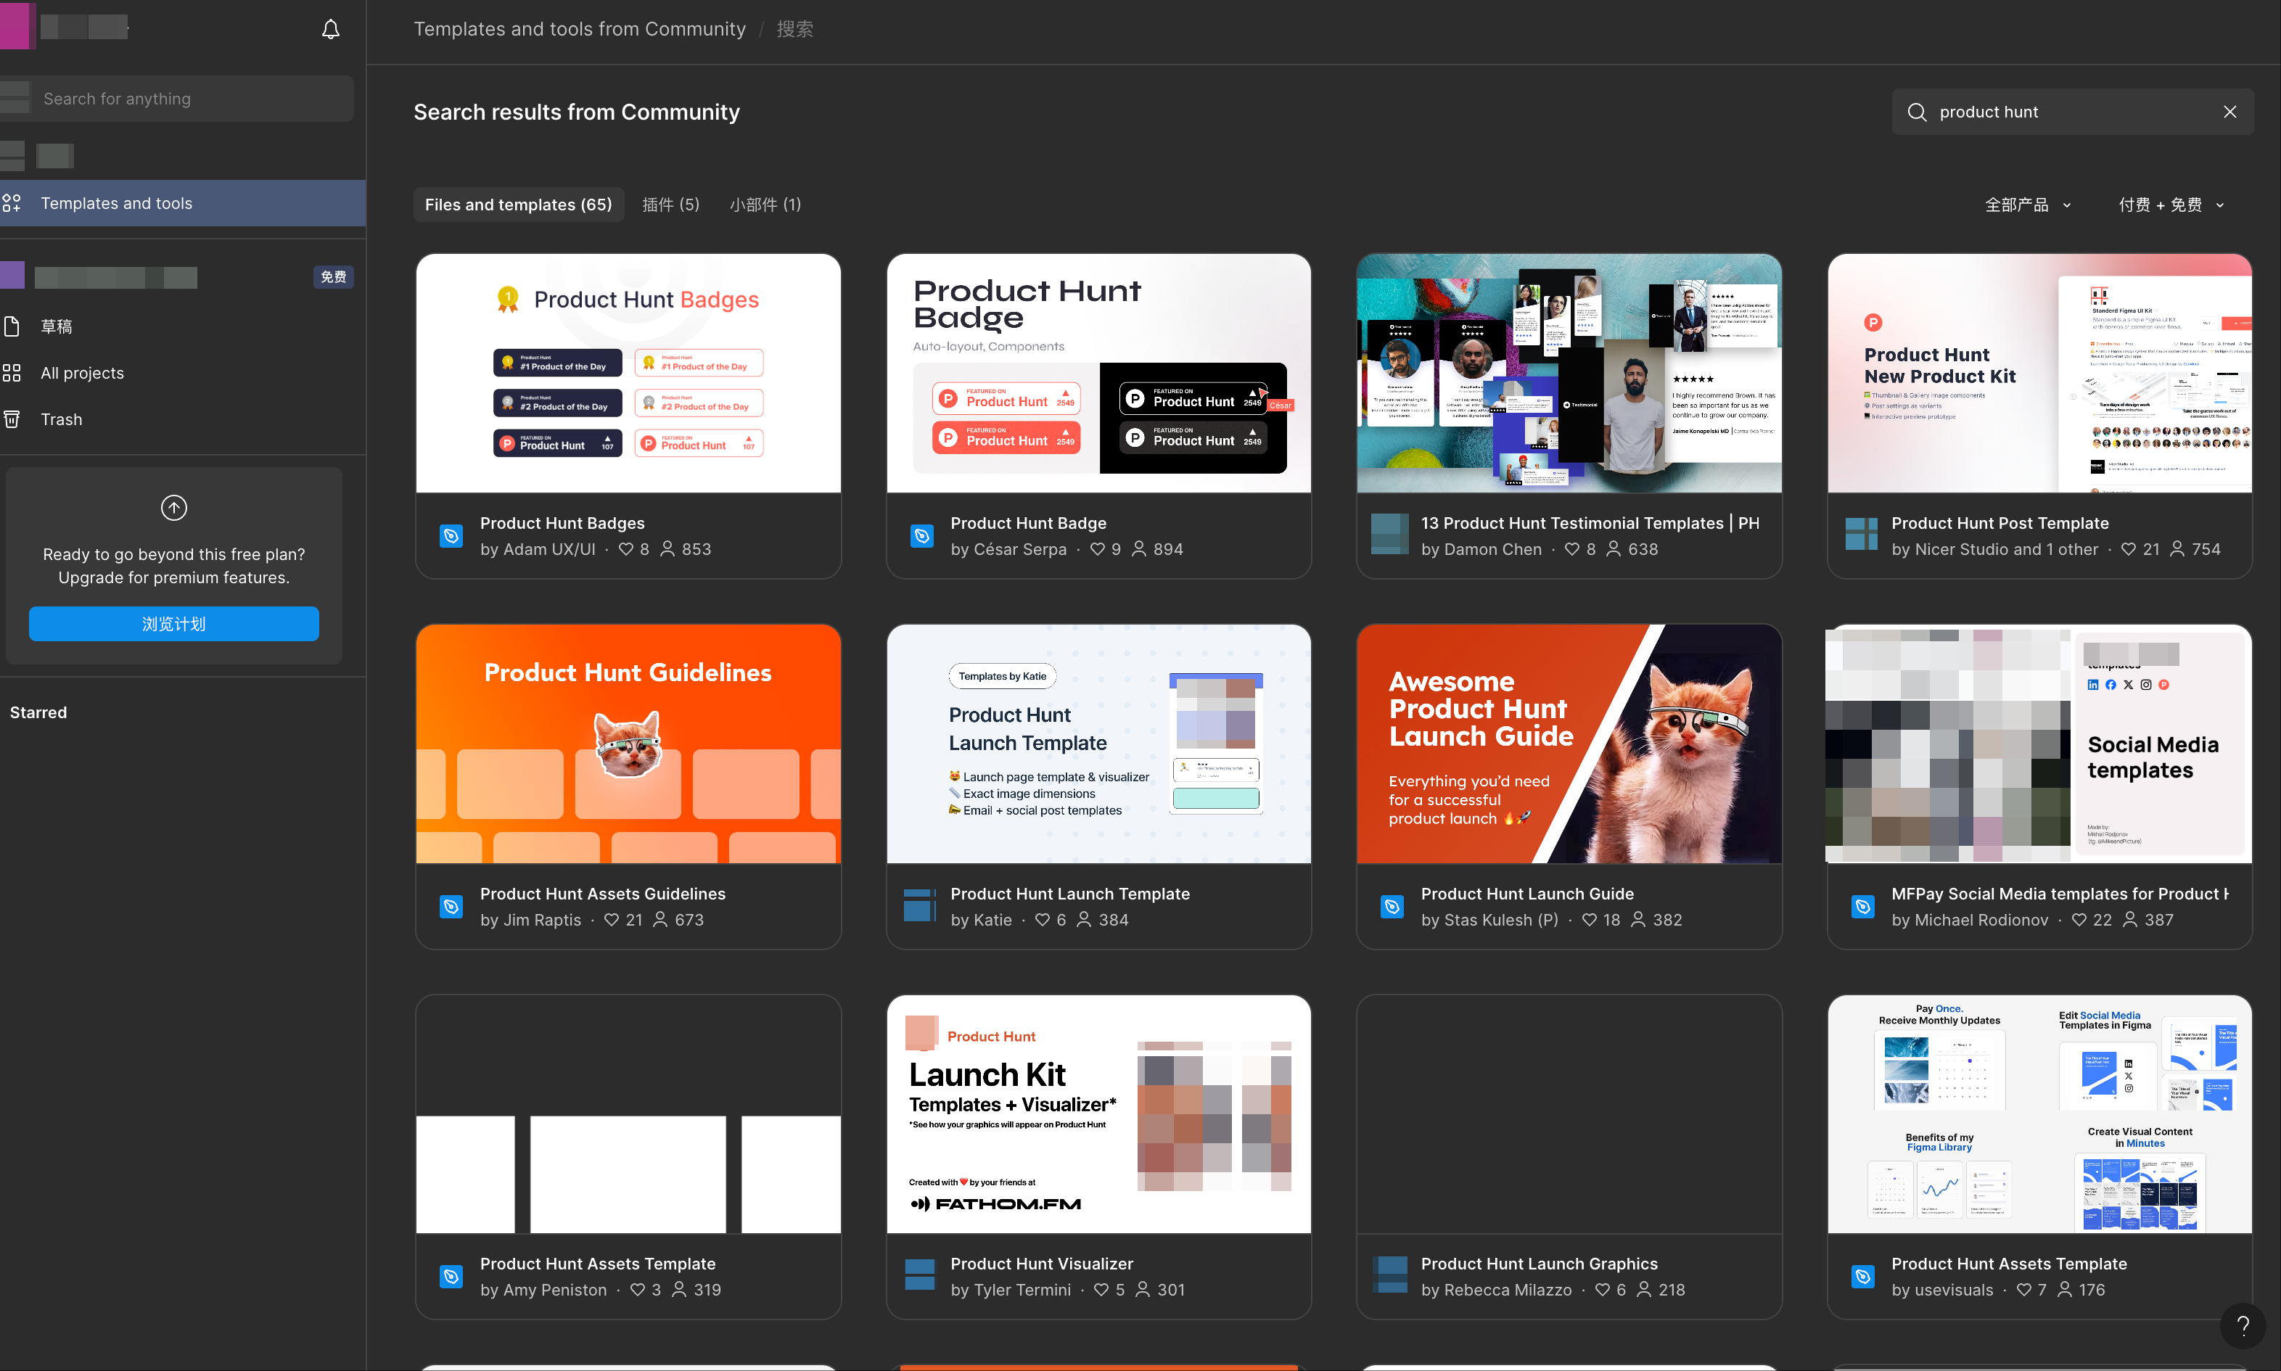
Task: Open the help question mark button
Action: pos(2243,1327)
